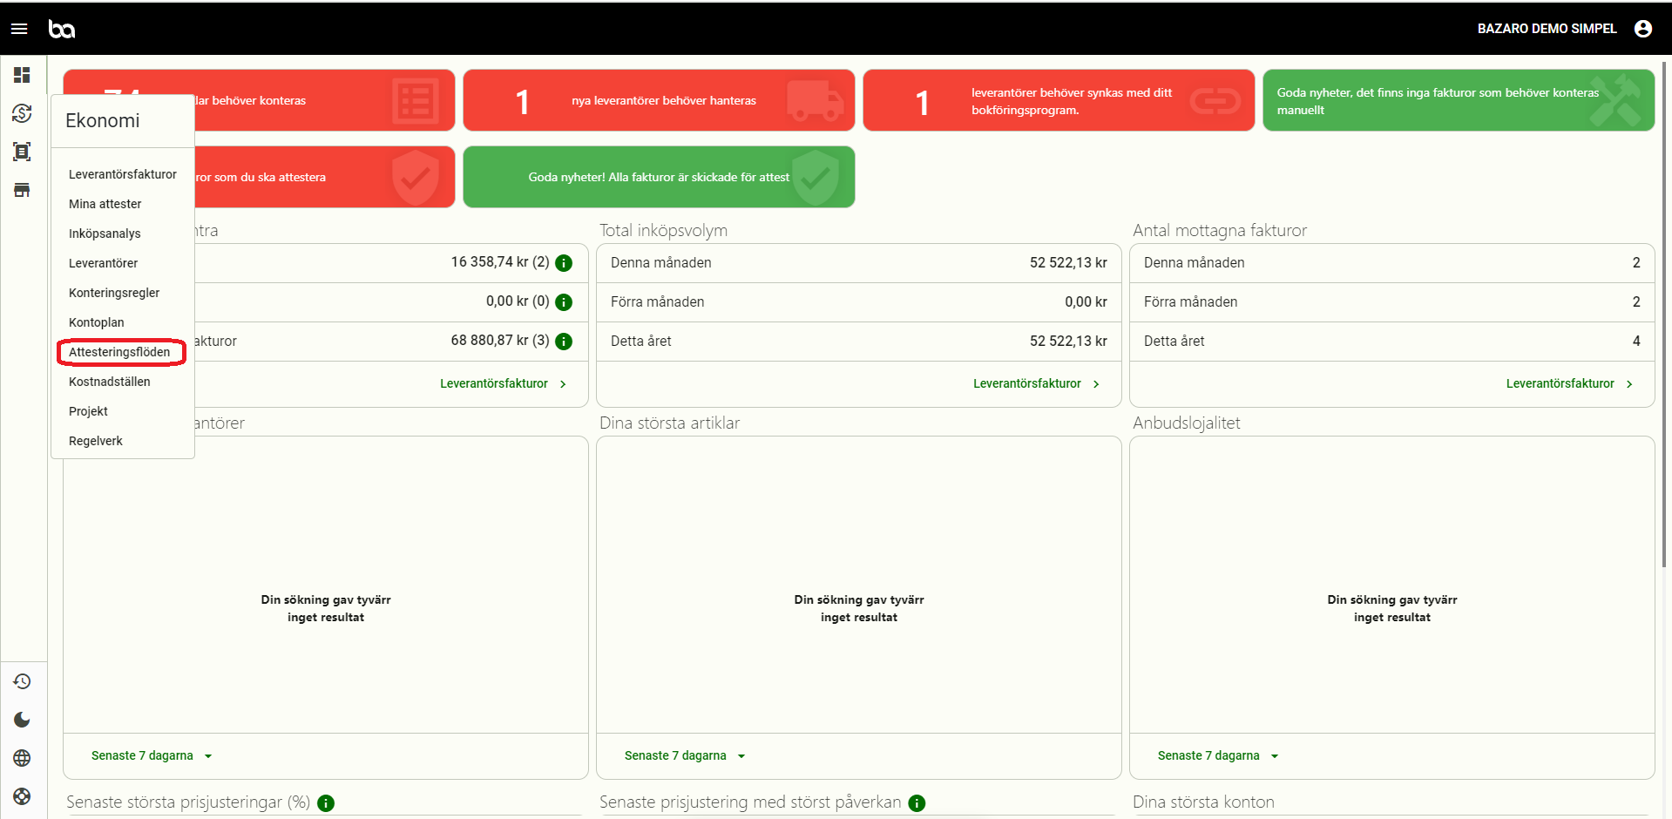Open the Ekonomi currency icon in sidebar

pos(22,113)
